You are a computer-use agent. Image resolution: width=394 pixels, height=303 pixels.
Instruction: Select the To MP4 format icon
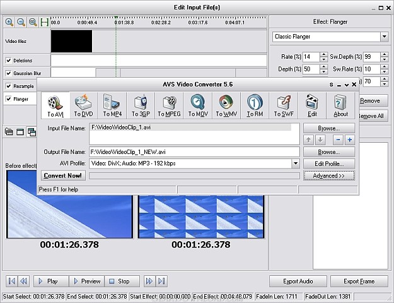point(112,105)
